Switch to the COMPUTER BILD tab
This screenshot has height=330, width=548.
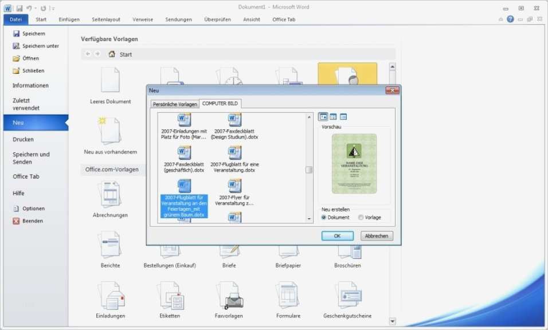pos(220,104)
